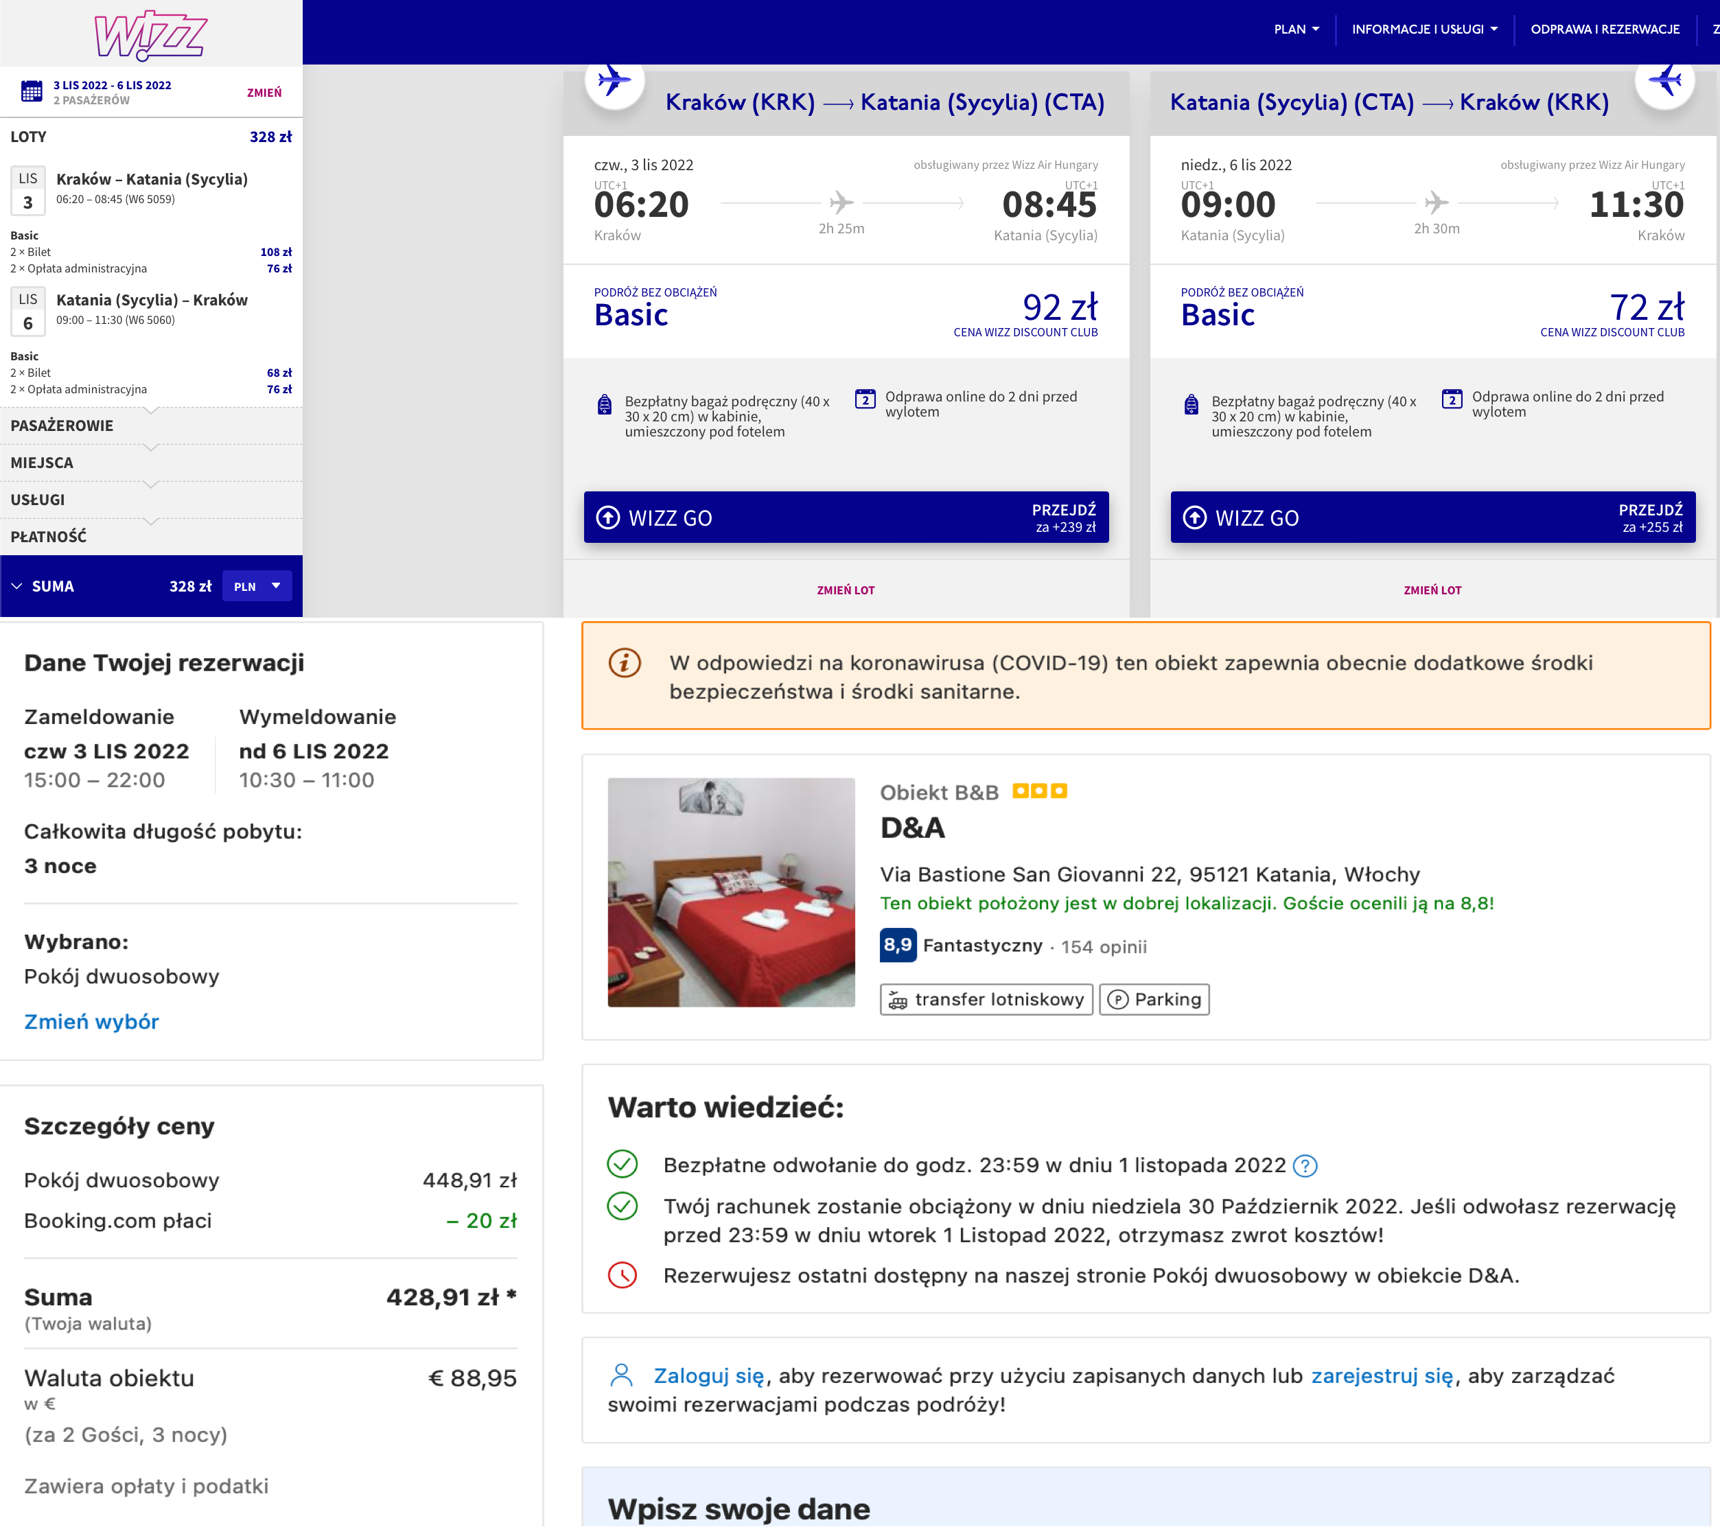This screenshot has height=1527, width=1720.
Task: Open the INFORMACJE I USŁUGI dropdown
Action: (1425, 30)
